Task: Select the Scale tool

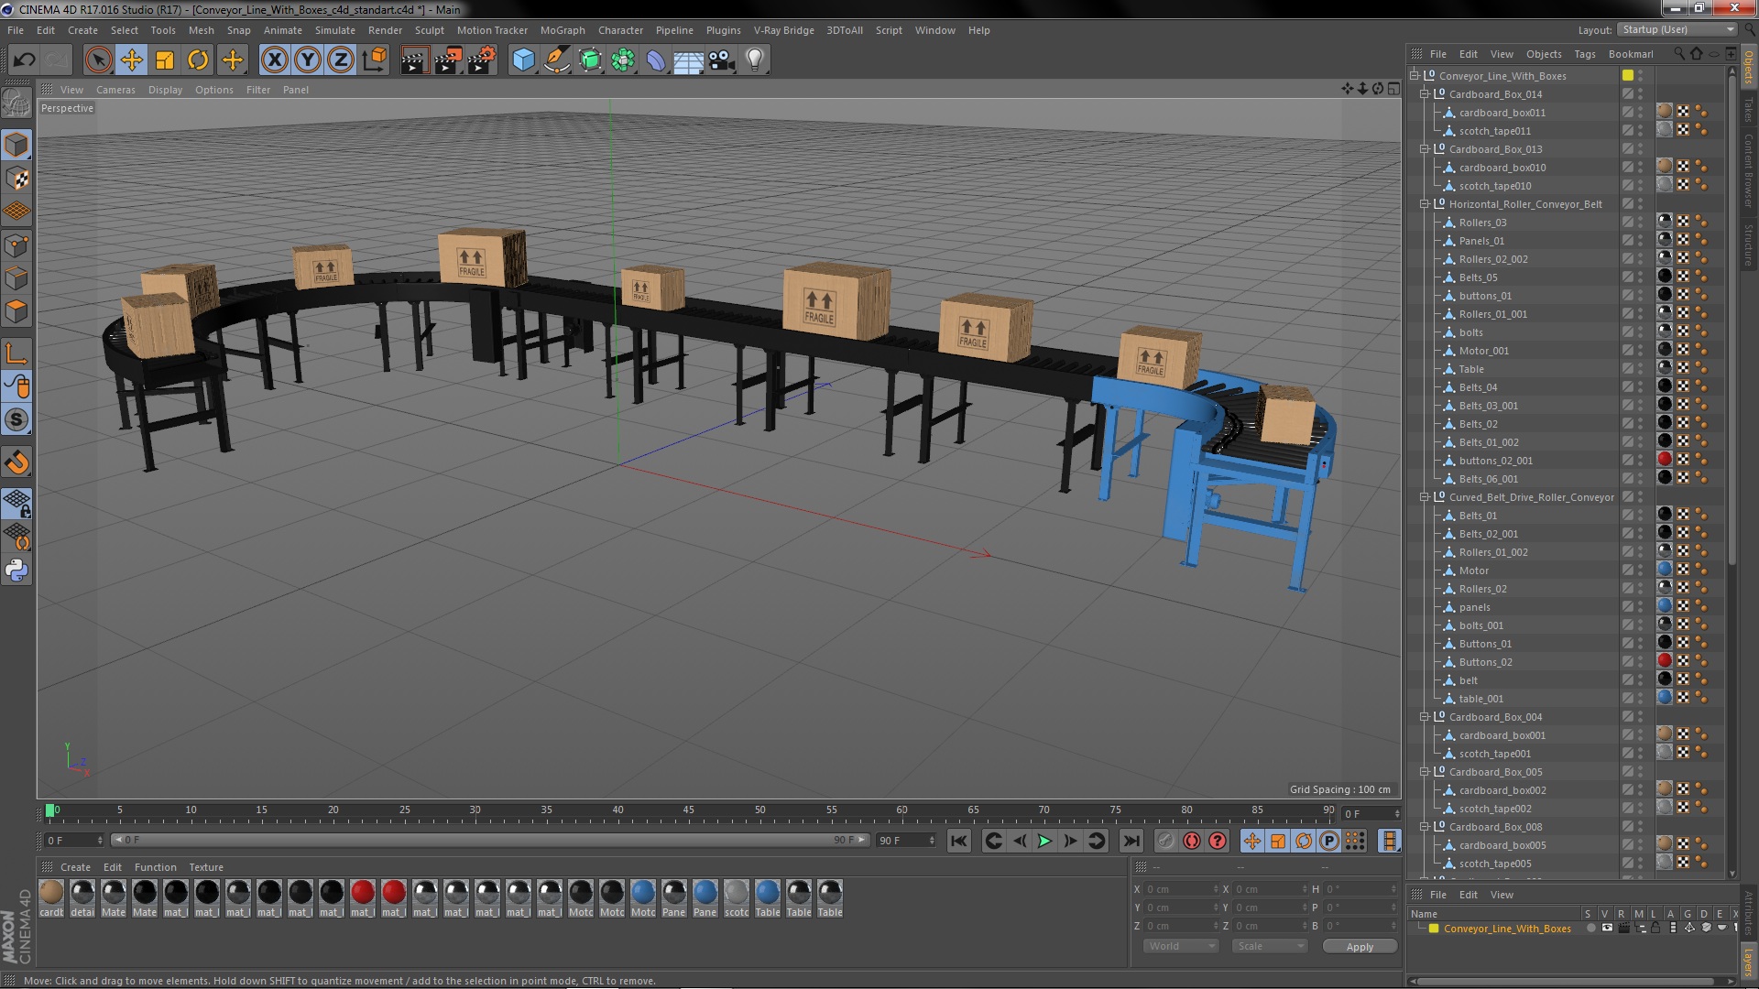Action: [x=165, y=60]
